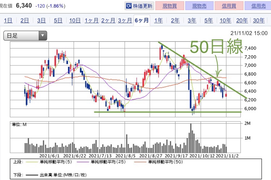This screenshot has height=180, width=271.
Task: Switch to the 5年 chart range
Action: (x=209, y=21)
